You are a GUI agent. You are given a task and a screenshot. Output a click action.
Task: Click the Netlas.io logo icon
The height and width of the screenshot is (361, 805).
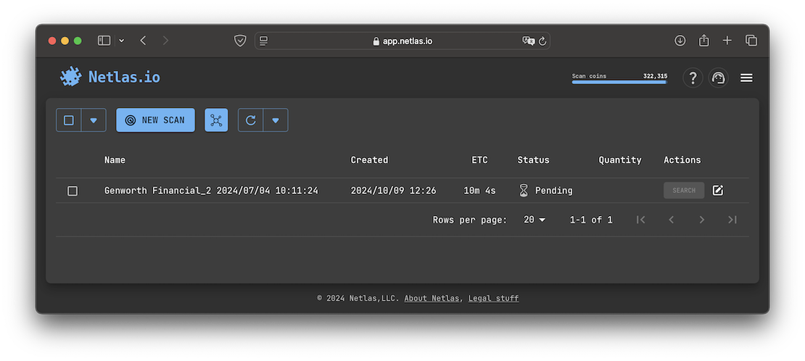point(70,77)
